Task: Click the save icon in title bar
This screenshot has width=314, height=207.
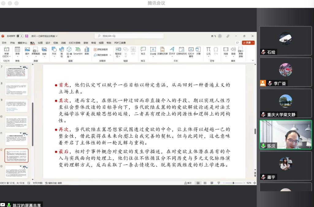Action: coord(27,36)
